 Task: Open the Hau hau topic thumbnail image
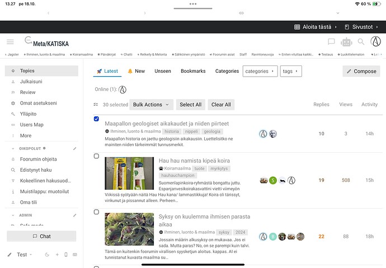click(129, 173)
